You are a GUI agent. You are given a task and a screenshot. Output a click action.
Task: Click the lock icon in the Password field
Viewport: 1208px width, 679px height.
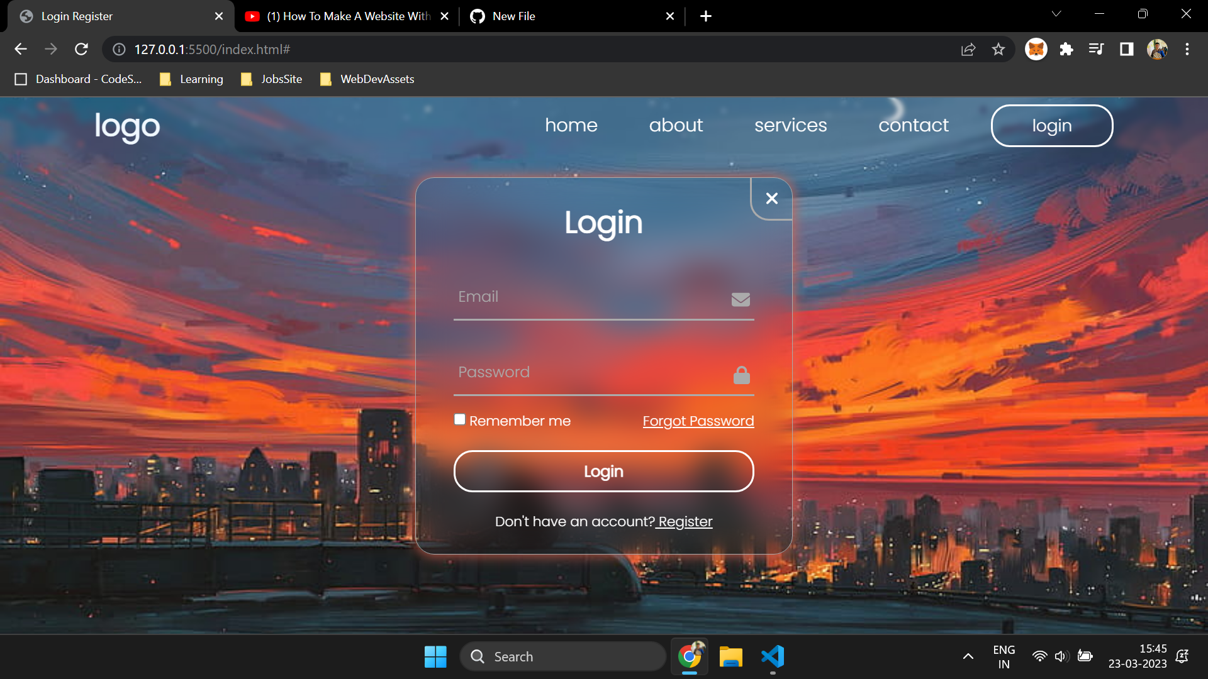741,375
